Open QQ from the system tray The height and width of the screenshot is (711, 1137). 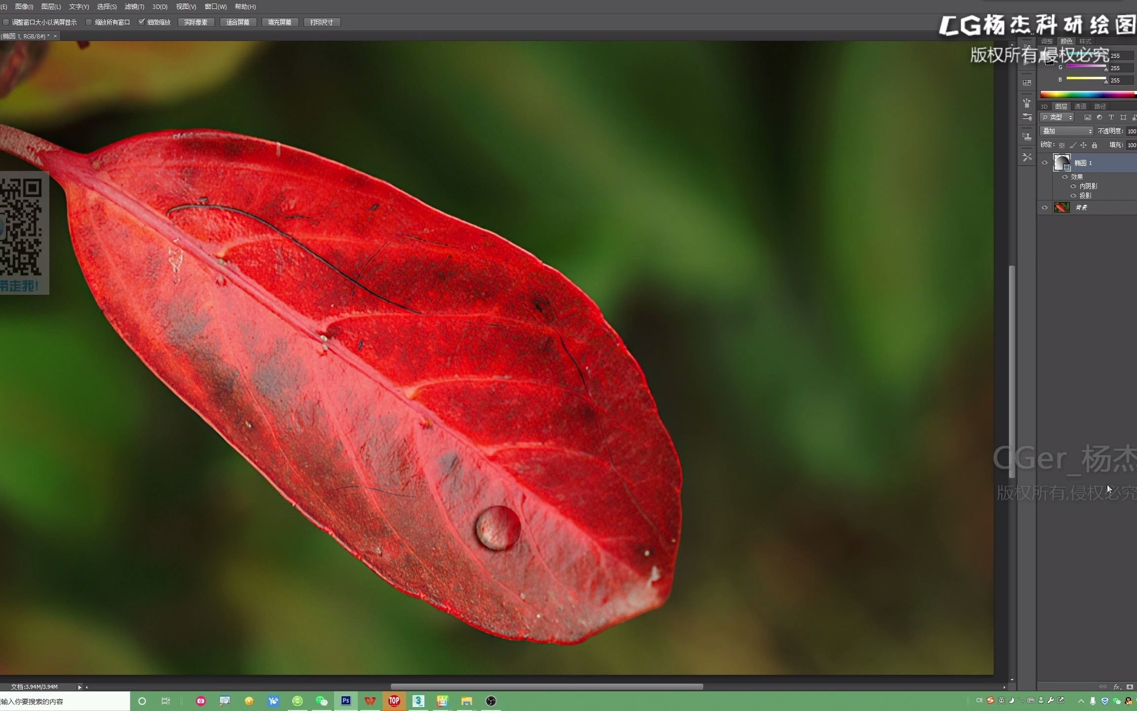pyautogui.click(x=1128, y=701)
